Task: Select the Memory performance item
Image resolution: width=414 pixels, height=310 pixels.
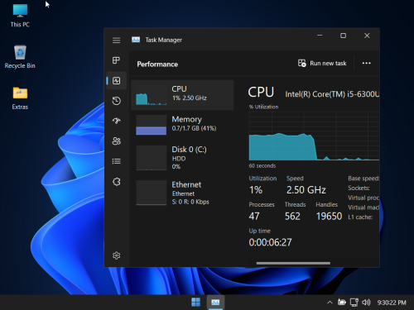Action: 182,125
